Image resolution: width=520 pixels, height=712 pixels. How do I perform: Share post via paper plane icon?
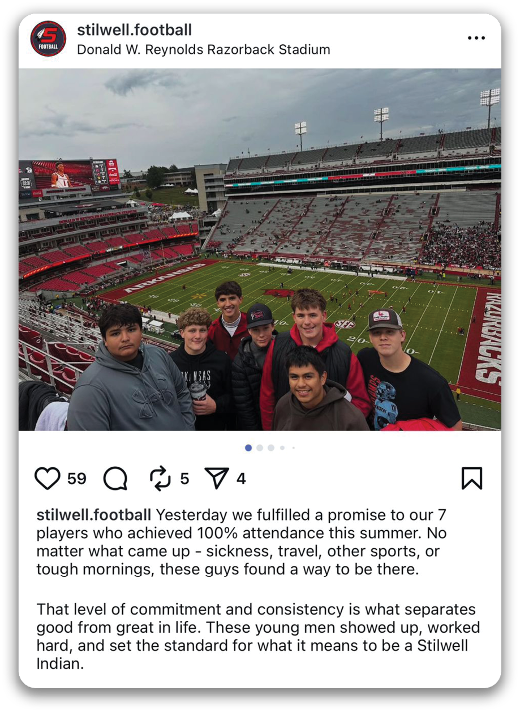tap(217, 479)
